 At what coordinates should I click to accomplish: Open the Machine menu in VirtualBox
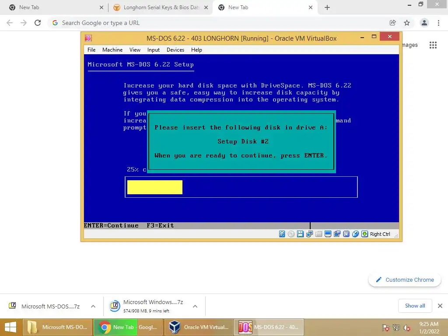(112, 50)
